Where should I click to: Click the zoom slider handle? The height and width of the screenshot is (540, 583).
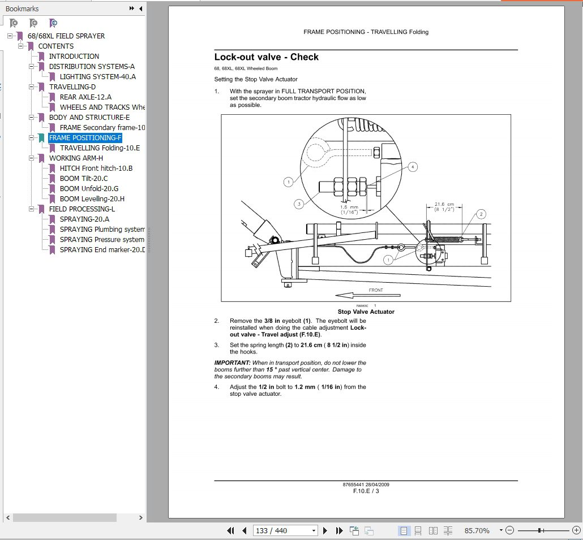pyautogui.click(x=539, y=530)
